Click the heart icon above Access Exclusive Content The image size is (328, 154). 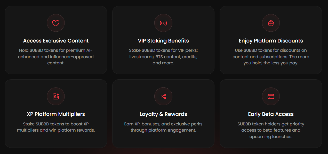pos(56,23)
